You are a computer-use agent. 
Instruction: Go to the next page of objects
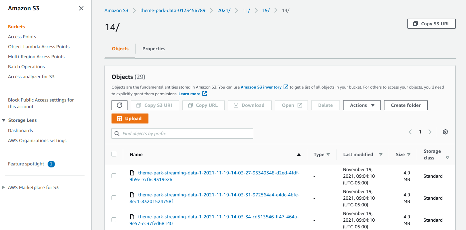coord(430,132)
